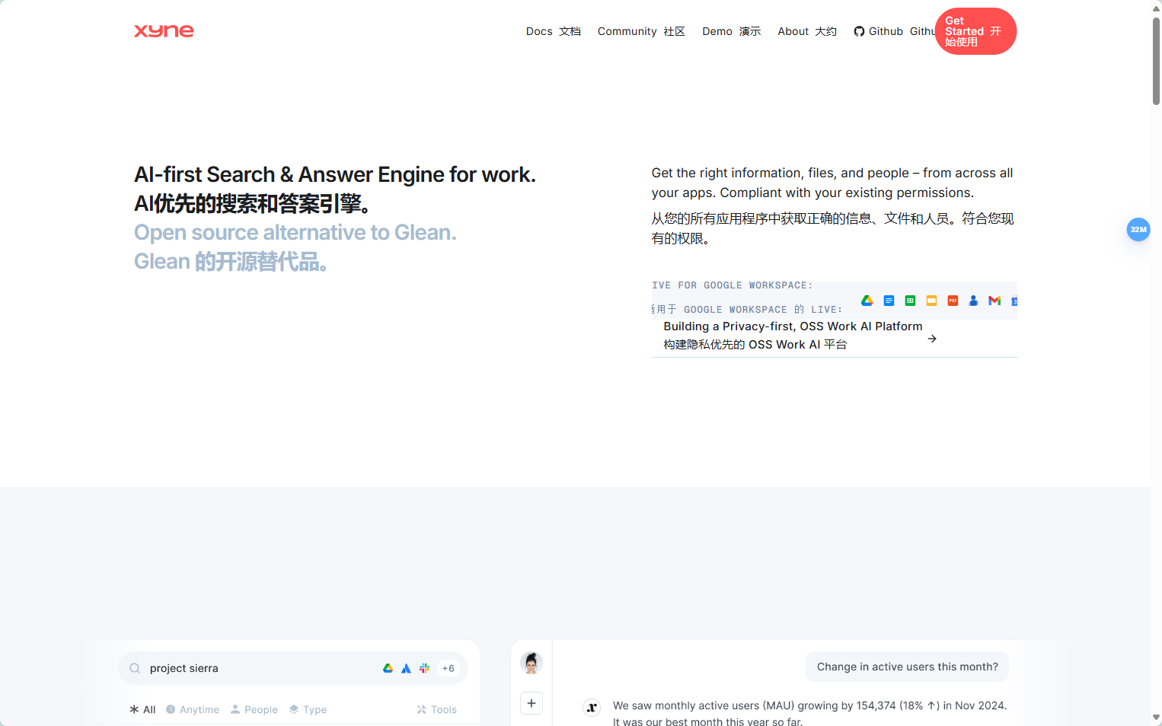Viewport: 1162px width, 726px height.
Task: Click the xyne assistant avatar icon
Action: 592,708
